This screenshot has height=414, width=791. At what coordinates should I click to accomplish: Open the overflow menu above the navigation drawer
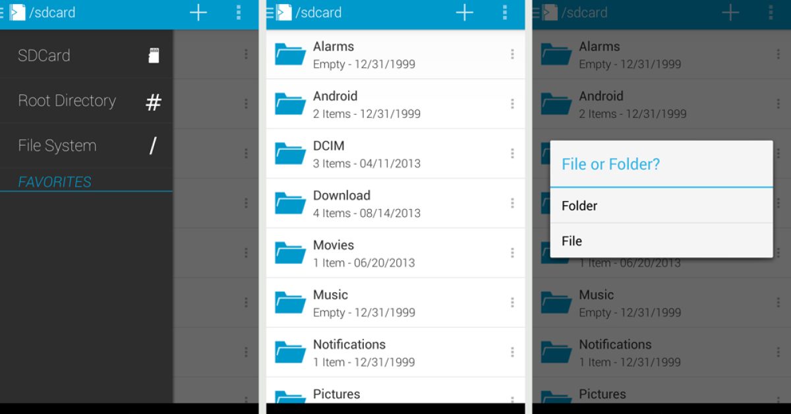239,13
